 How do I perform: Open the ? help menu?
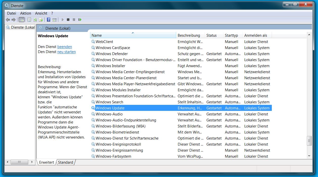(x=52, y=13)
